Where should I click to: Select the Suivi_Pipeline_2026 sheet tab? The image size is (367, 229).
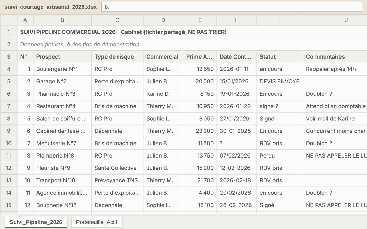[x=36, y=222]
